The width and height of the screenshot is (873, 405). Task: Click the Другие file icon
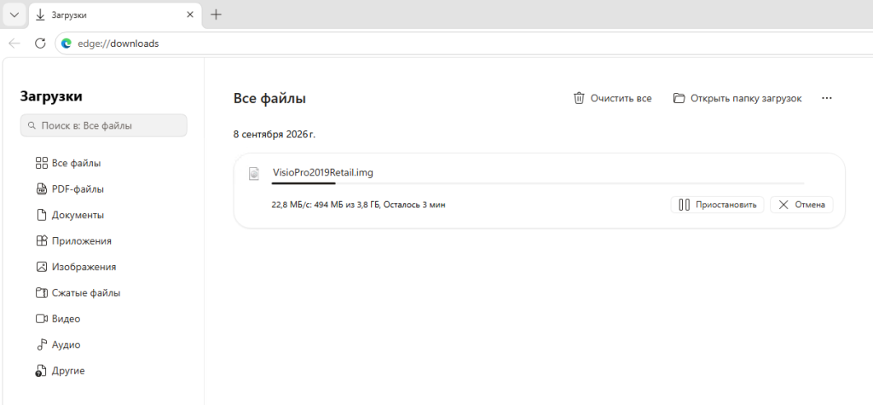[40, 371]
